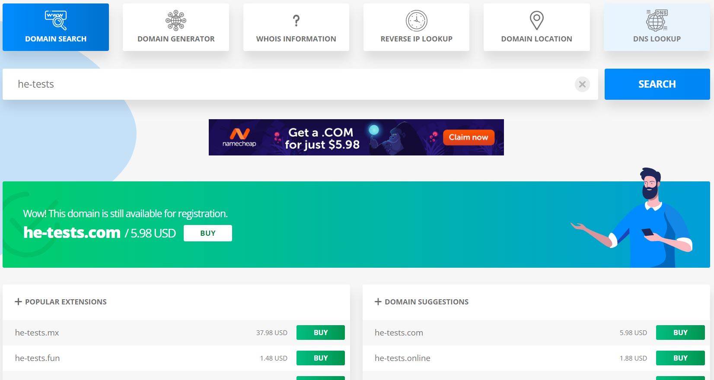Click the Reverse IP Lookup clock icon

(416, 21)
